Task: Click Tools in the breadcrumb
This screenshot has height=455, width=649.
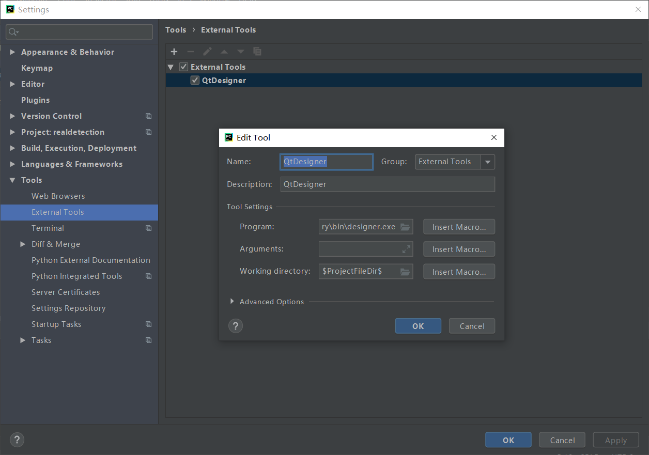Action: pos(176,30)
